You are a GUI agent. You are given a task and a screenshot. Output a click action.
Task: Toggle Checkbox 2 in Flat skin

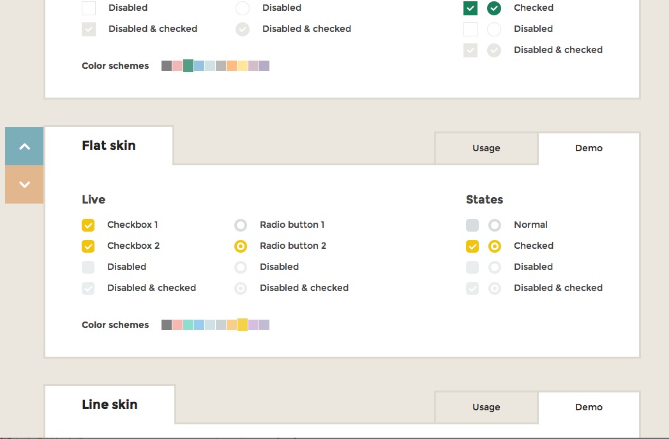pyautogui.click(x=88, y=246)
